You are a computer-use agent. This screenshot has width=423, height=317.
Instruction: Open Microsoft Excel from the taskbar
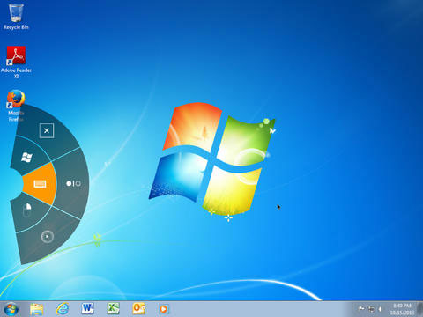(113, 309)
